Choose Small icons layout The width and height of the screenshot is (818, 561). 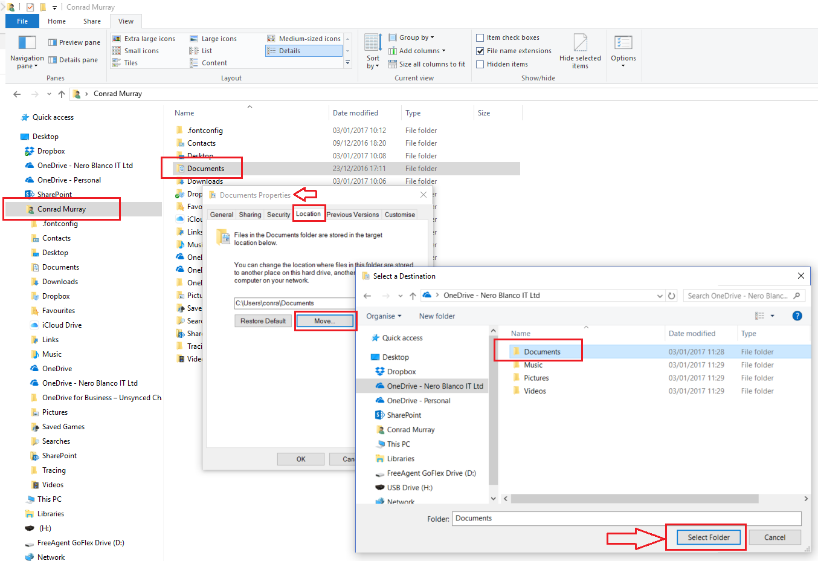click(x=136, y=51)
